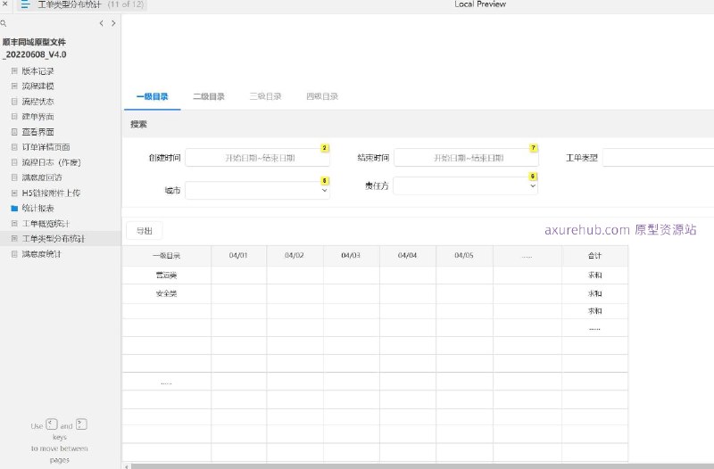Click the 一级目录 column header
The width and height of the screenshot is (714, 469).
pos(166,256)
